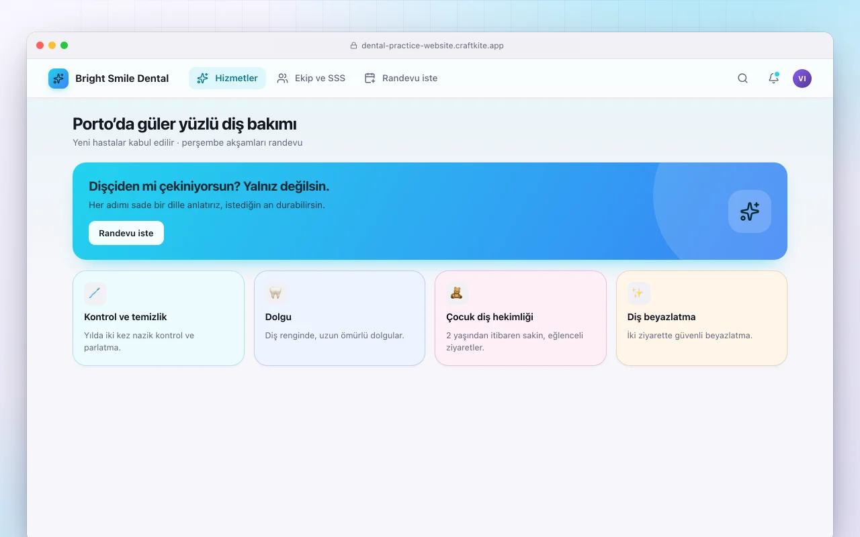Select the Dolgu card title
Screen dimensions: 860x537
[x=278, y=317]
